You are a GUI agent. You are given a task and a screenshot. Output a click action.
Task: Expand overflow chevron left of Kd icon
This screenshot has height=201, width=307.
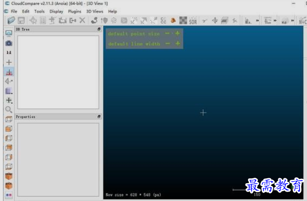click(275, 20)
